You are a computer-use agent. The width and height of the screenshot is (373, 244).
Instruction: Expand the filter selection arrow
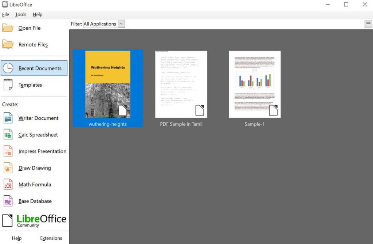pyautogui.click(x=122, y=24)
